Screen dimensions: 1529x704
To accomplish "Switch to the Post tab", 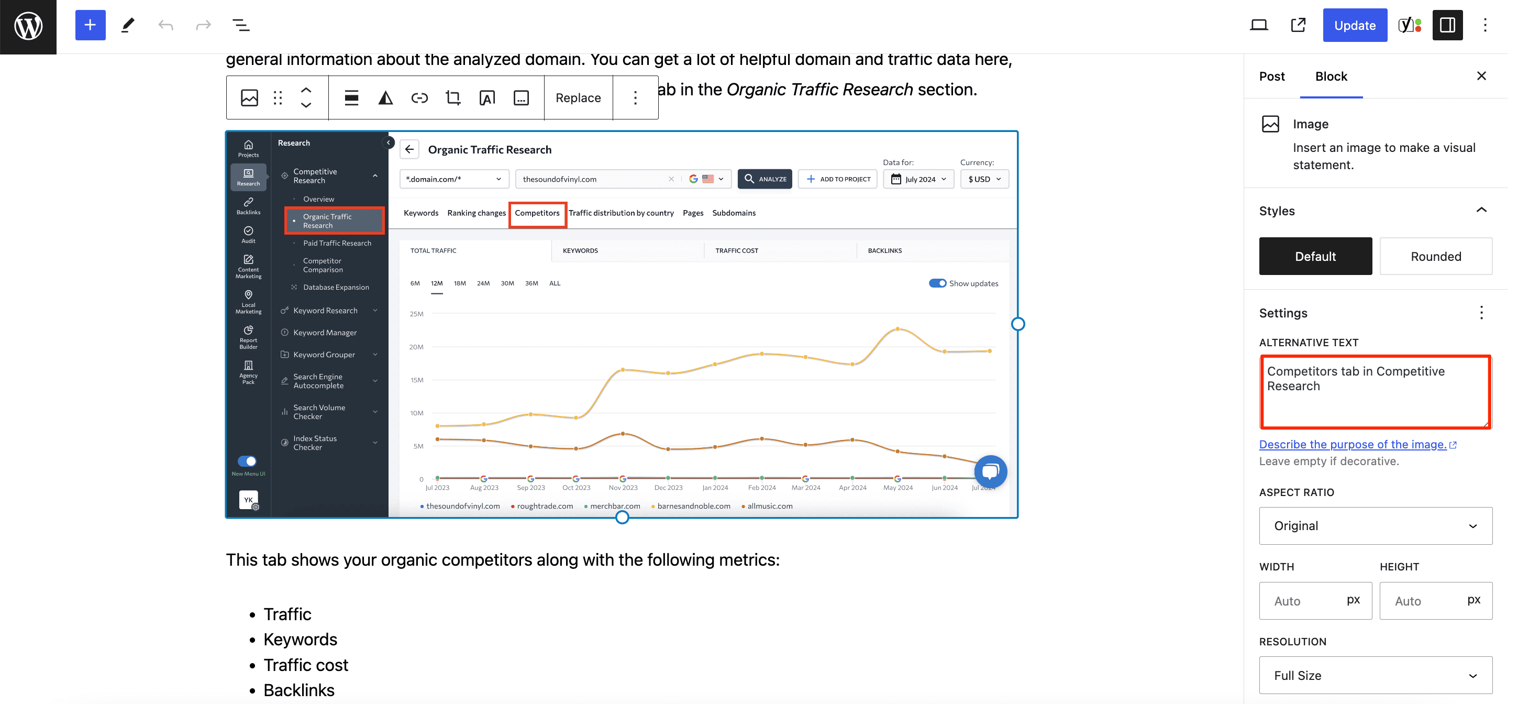I will coord(1271,76).
